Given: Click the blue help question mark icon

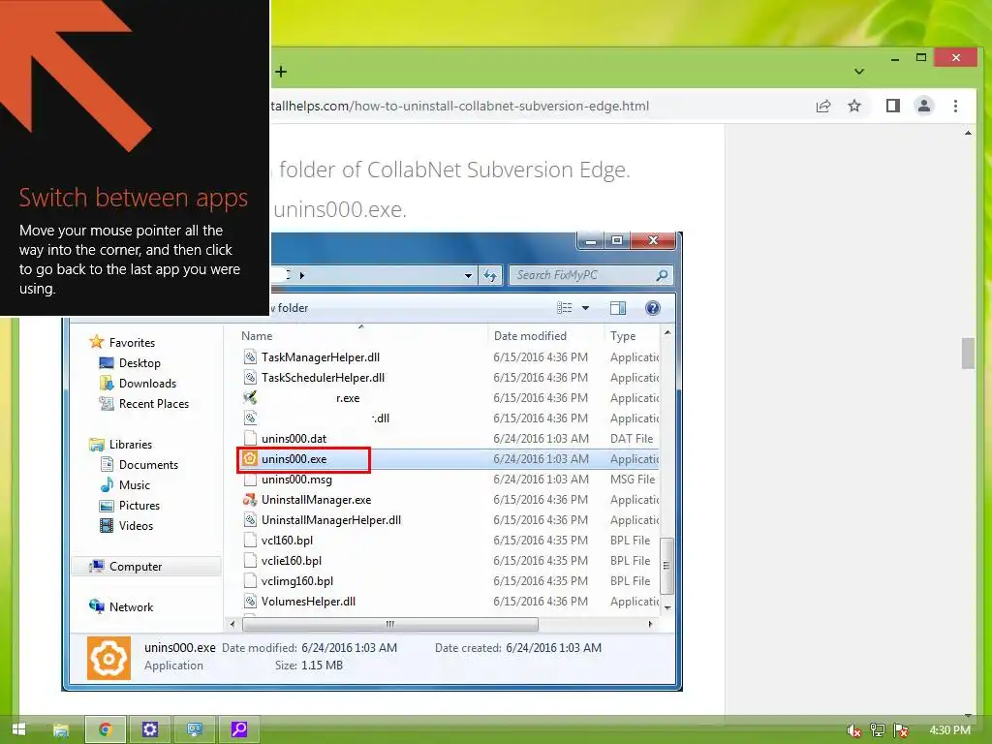Looking at the screenshot, I should pos(652,308).
